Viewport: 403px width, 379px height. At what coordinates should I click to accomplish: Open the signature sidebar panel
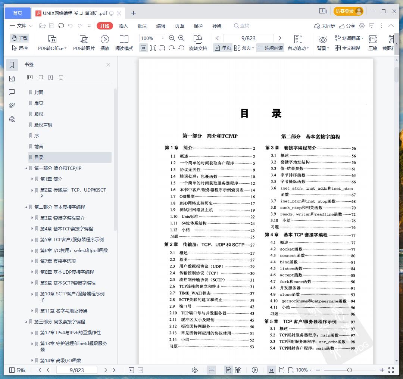click(12, 119)
